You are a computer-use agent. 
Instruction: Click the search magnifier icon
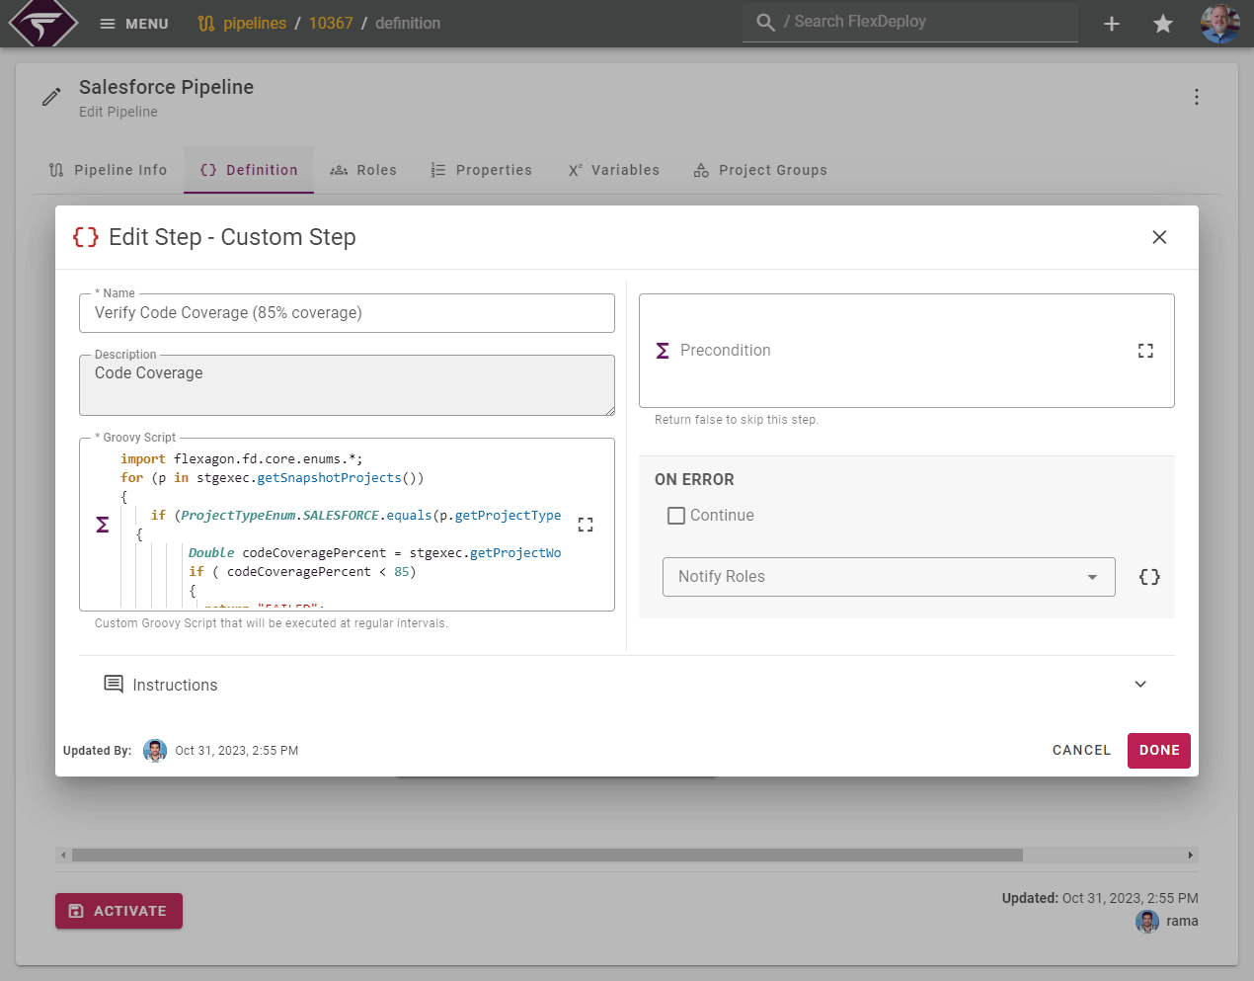click(x=765, y=21)
